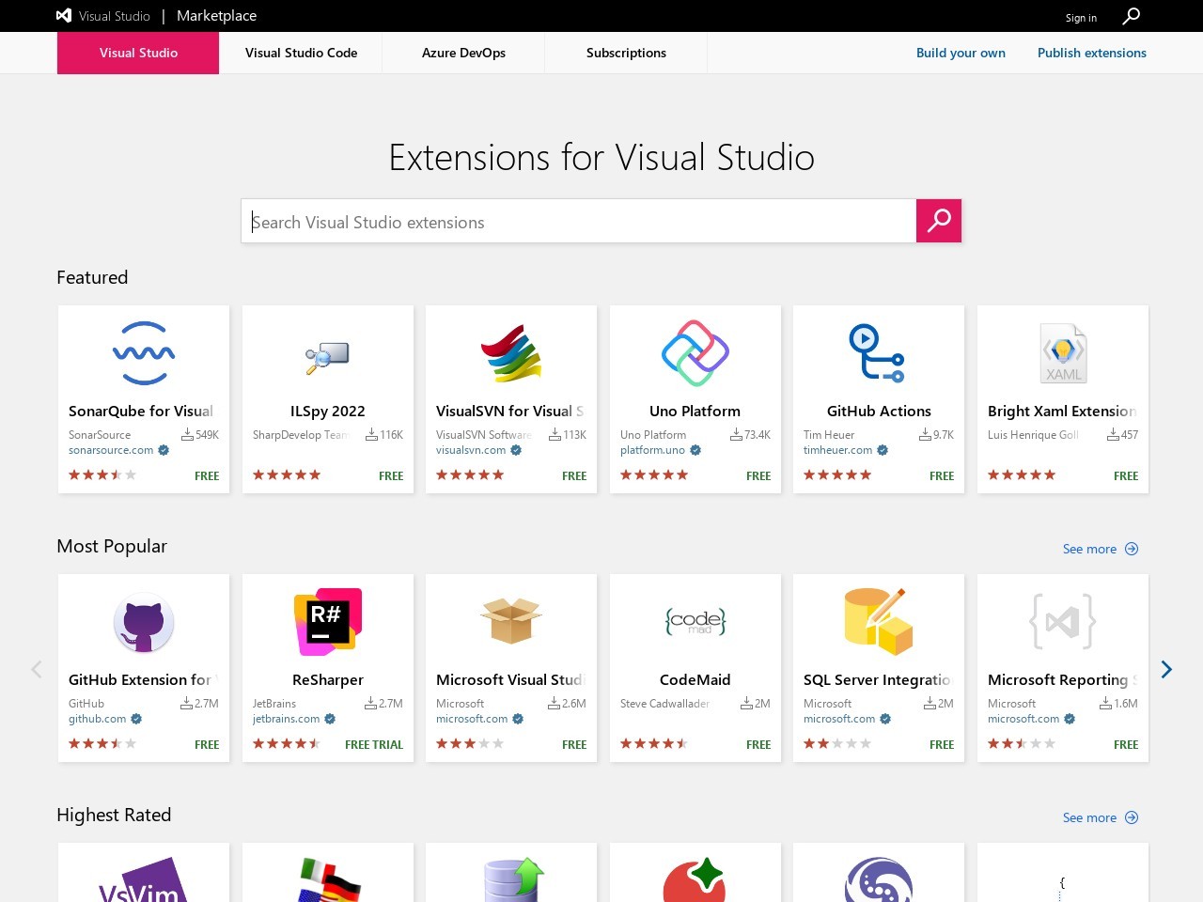Switch to the Azure DevOps tab
Image resolution: width=1203 pixels, height=902 pixels.
[463, 53]
